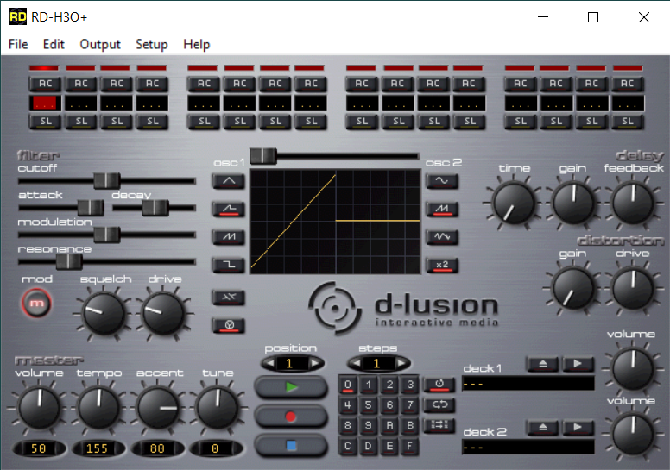The image size is (670, 470).
Task: Select step A on the keypad
Action: coord(389,426)
